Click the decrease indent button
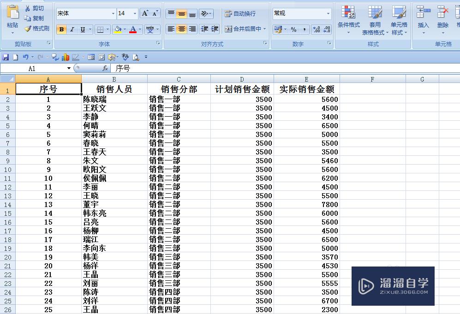This screenshot has height=314, width=460. point(204,29)
